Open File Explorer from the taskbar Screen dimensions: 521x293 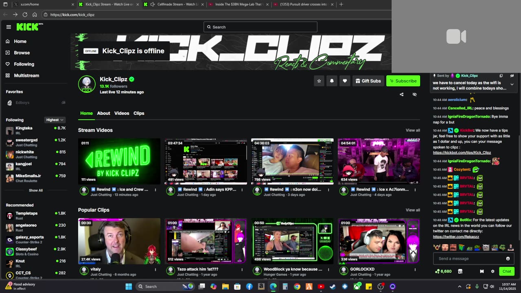click(x=225, y=286)
